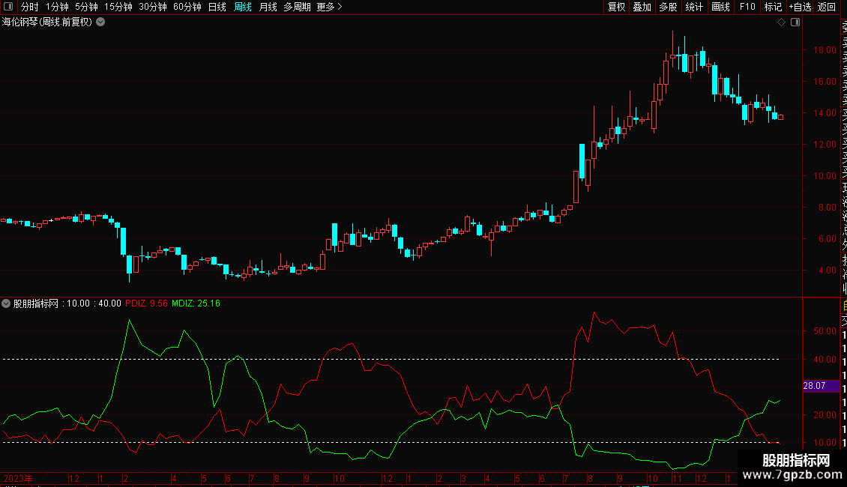
Task: Click the 海伦钢琴(周线.前复权) title text
Action: coord(47,22)
